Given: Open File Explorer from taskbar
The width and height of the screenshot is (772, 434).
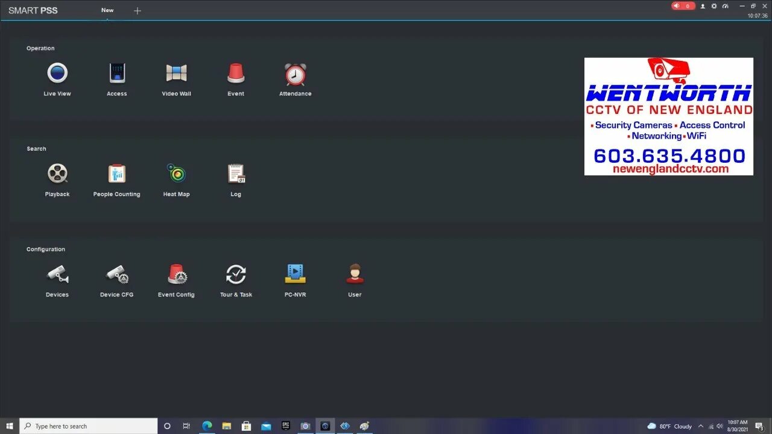Looking at the screenshot, I should [x=227, y=426].
